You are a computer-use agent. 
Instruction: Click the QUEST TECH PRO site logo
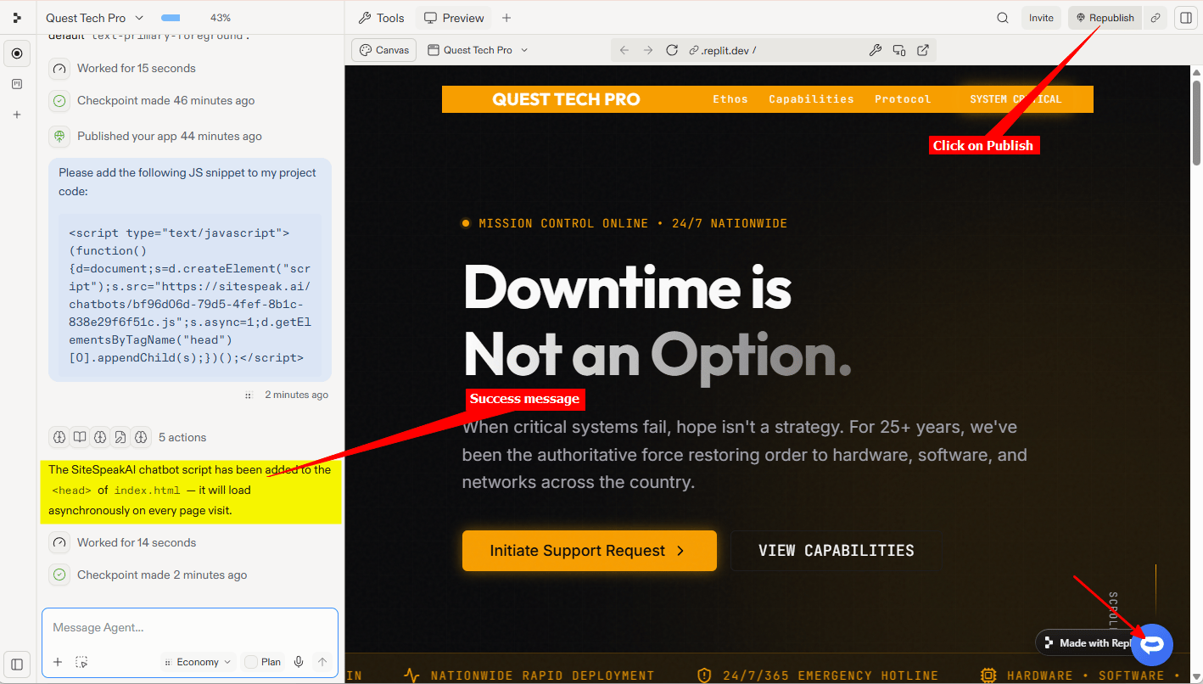click(x=566, y=99)
